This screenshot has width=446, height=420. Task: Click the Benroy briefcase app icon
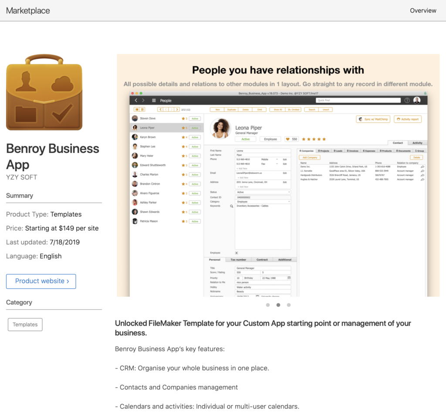[x=44, y=92]
